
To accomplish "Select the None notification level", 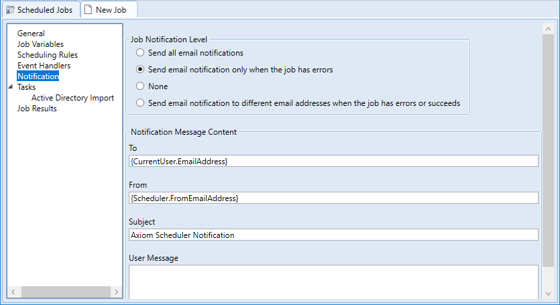I will pos(139,86).
